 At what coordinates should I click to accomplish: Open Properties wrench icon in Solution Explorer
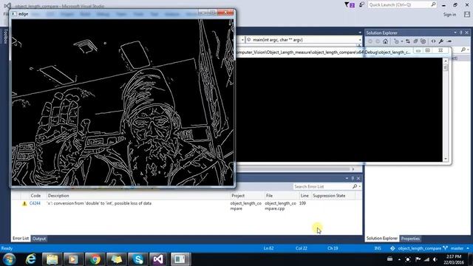pos(441,41)
